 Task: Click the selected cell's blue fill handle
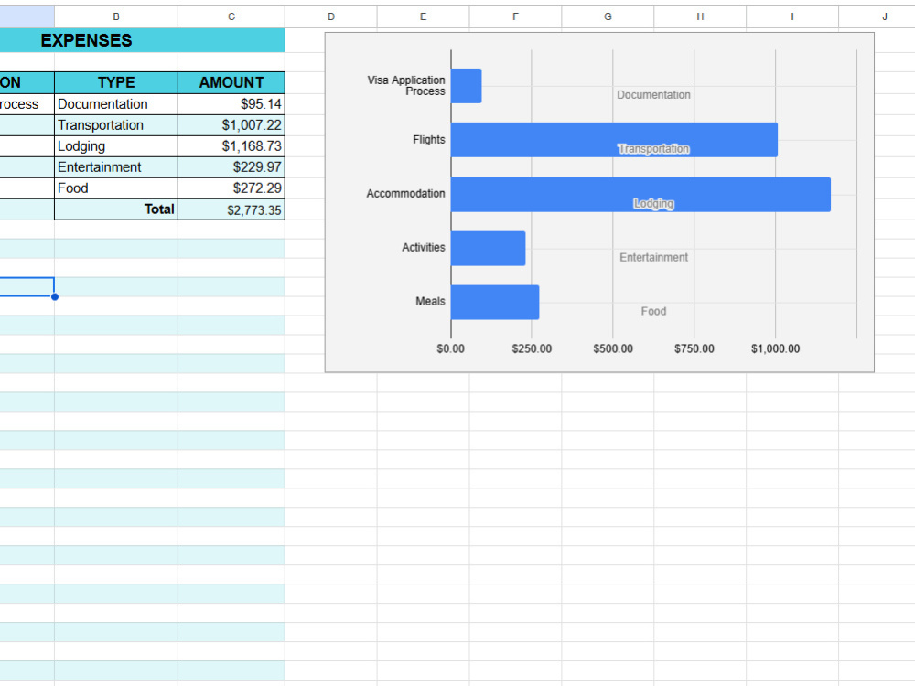[x=55, y=297]
